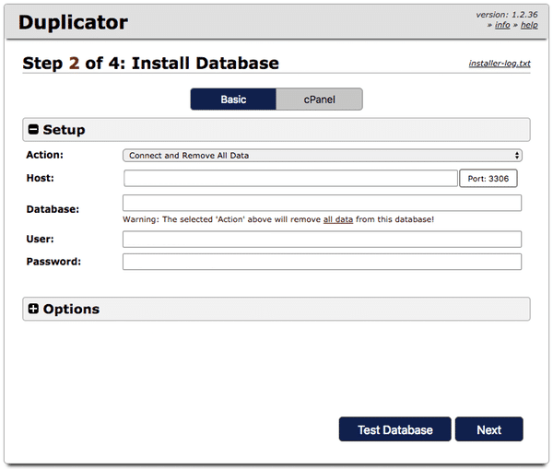Click the version: 1.2.36 text
This screenshot has width=553, height=469.
click(507, 15)
